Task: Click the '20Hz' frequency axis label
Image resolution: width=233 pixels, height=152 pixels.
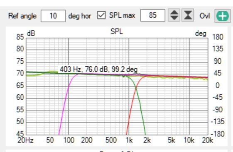Action: coord(25,140)
